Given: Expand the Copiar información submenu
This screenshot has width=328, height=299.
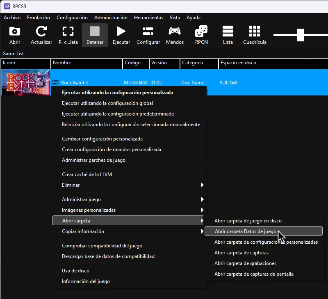Looking at the screenshot, I should point(128,231).
